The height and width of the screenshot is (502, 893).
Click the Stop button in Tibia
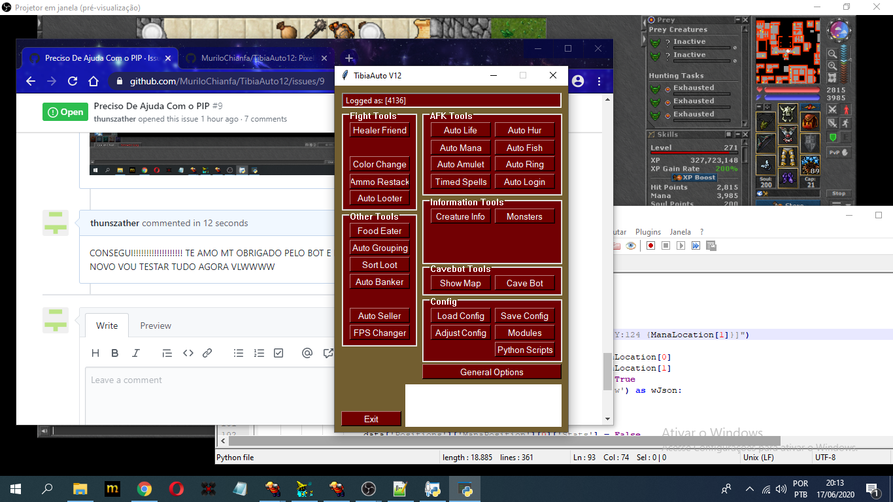tap(839, 193)
